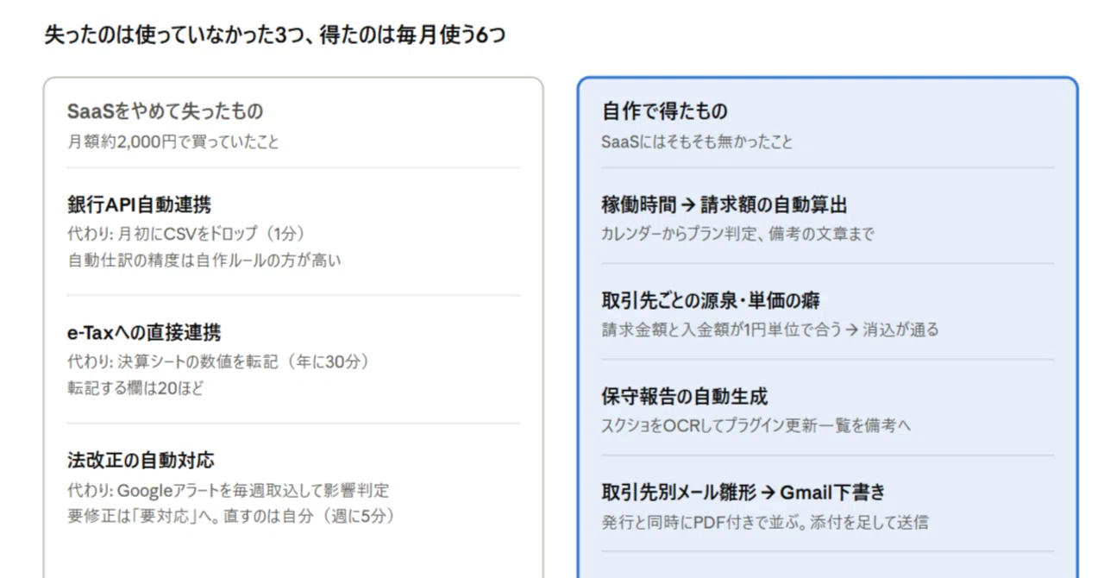Click the text "自動仕訳の精度は自作ルールの方が高い"
Screen dimensions: 1104x578
pyautogui.click(x=204, y=260)
